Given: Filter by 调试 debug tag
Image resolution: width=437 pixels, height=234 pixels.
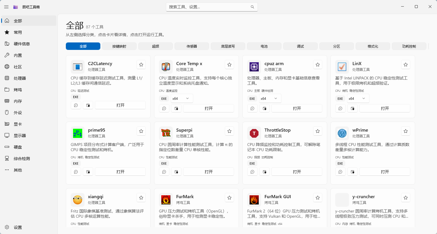Looking at the screenshot, I should coord(300,46).
